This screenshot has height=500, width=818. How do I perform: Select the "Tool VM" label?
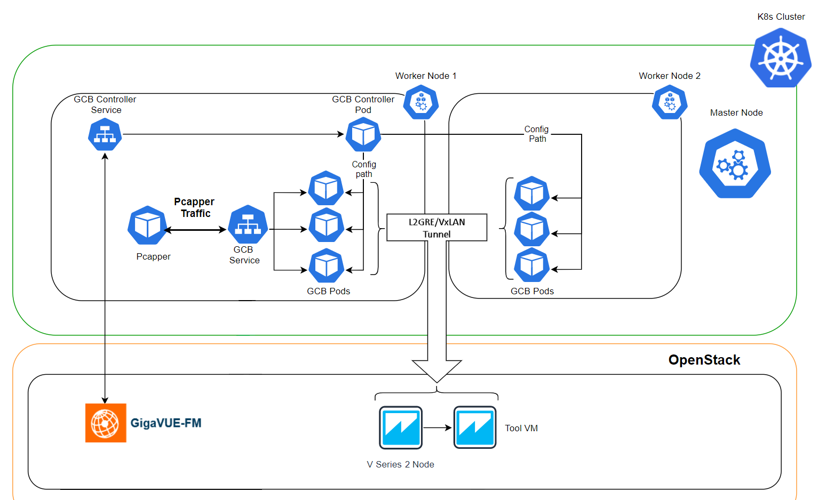(521, 428)
